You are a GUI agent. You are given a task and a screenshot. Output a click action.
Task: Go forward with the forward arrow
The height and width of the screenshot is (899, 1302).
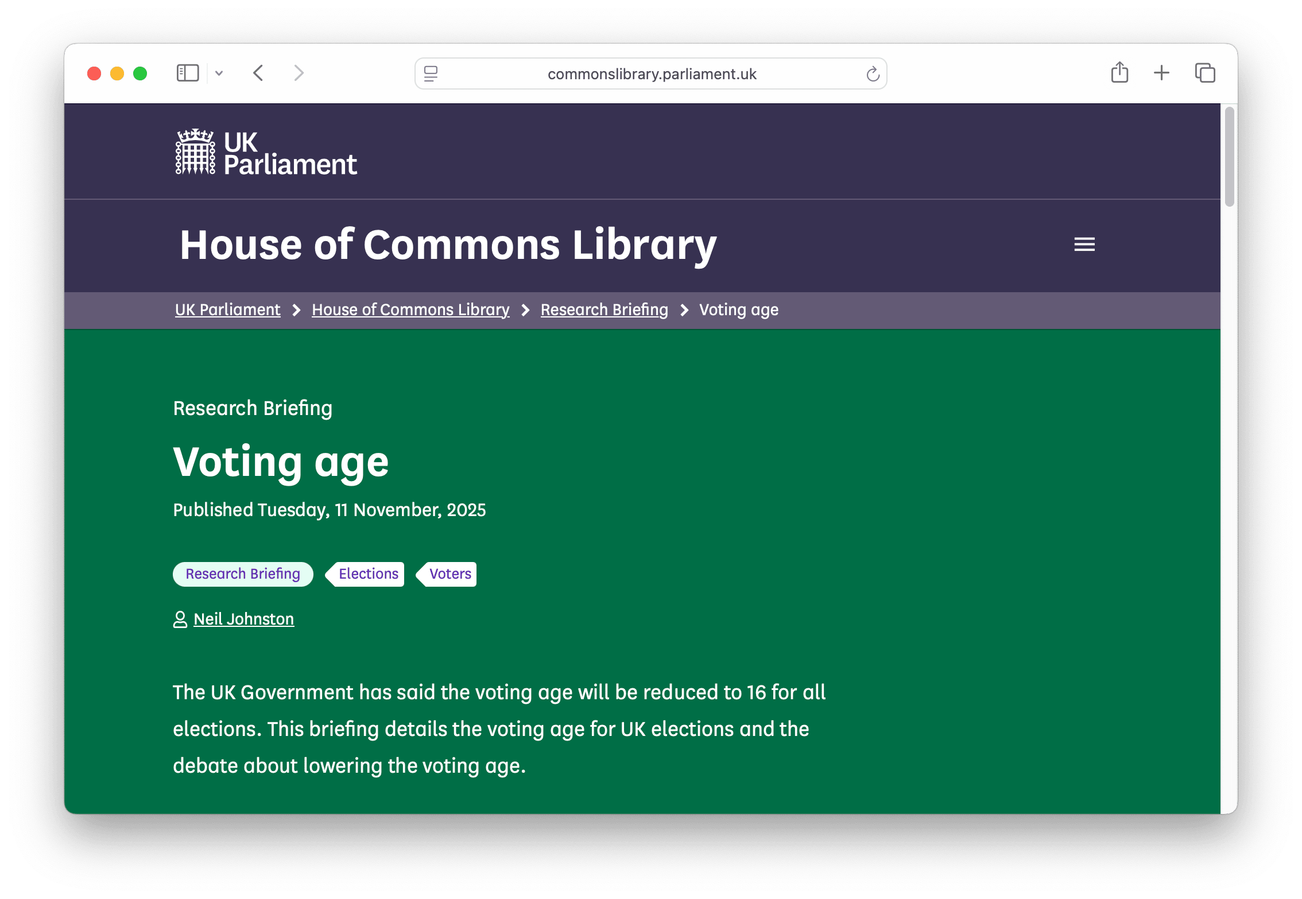[299, 73]
